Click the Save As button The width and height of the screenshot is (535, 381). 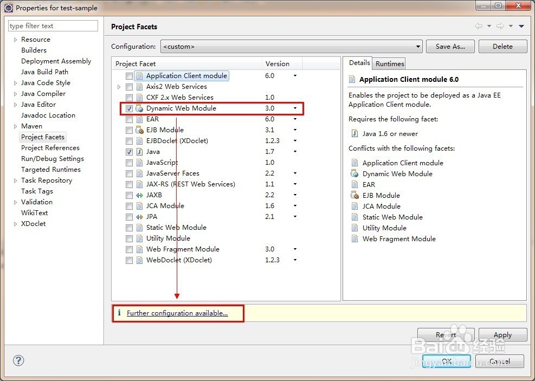[x=450, y=47]
